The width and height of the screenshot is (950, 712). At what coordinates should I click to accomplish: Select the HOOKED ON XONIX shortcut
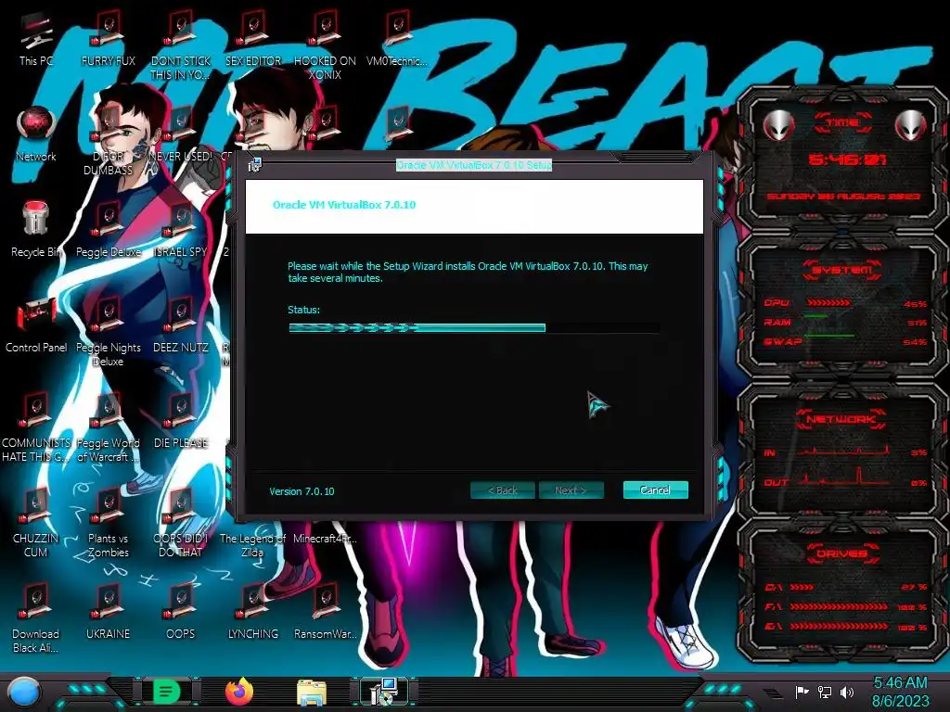coord(325,46)
